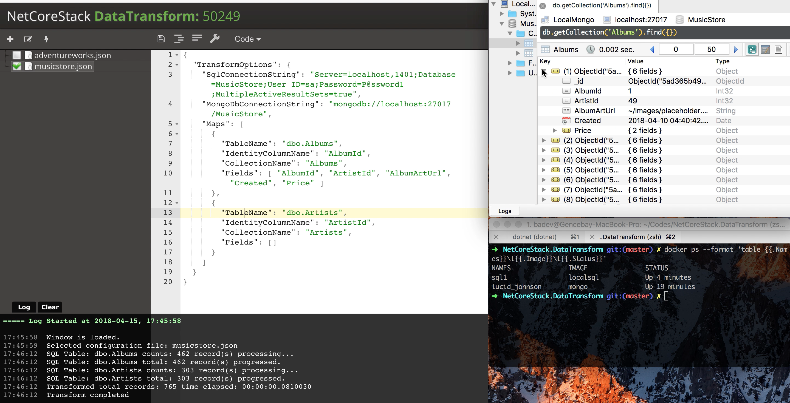The height and width of the screenshot is (403, 790).
Task: Click the format indent icon in editor toolbar
Action: coord(179,39)
